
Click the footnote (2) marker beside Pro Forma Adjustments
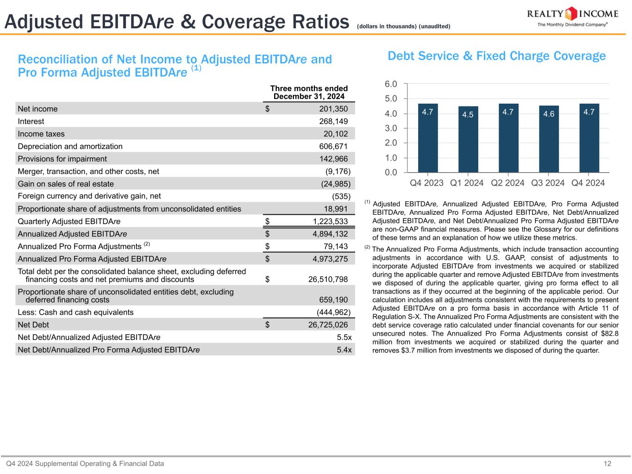pos(146,244)
